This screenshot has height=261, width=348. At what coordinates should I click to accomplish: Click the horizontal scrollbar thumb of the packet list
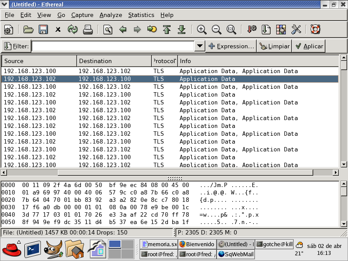coord(185,172)
